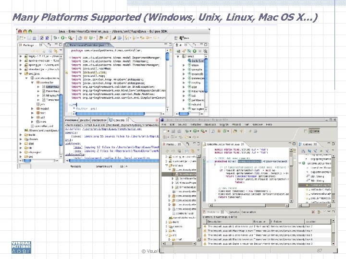Click Remove All Buildfiles icon in Mac Ant view

pos(205,51)
